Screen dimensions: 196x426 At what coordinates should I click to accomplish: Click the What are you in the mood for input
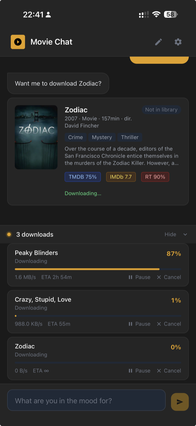86,400
